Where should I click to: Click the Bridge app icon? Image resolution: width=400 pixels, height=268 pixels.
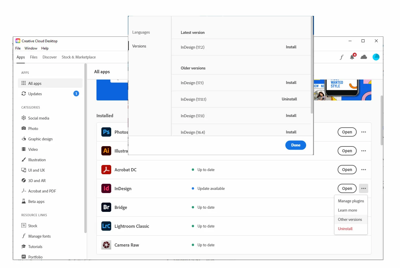(106, 207)
